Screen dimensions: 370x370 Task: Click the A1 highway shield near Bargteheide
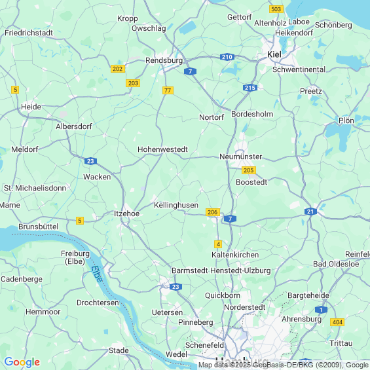click(x=321, y=310)
